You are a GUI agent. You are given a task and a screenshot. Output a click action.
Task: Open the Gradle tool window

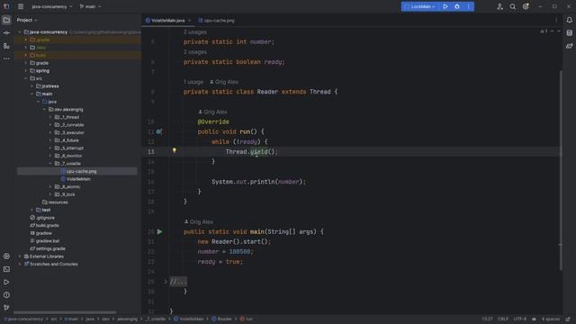point(569,46)
